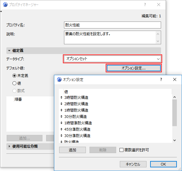Image resolution: width=182 pixels, height=171 pixels.
Task: Expand the 使用可能な分類 section
Action: tap(9, 146)
